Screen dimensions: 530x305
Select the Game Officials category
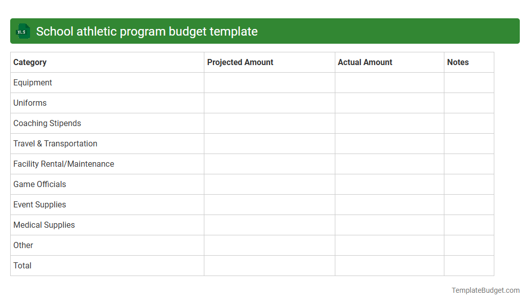pos(39,184)
